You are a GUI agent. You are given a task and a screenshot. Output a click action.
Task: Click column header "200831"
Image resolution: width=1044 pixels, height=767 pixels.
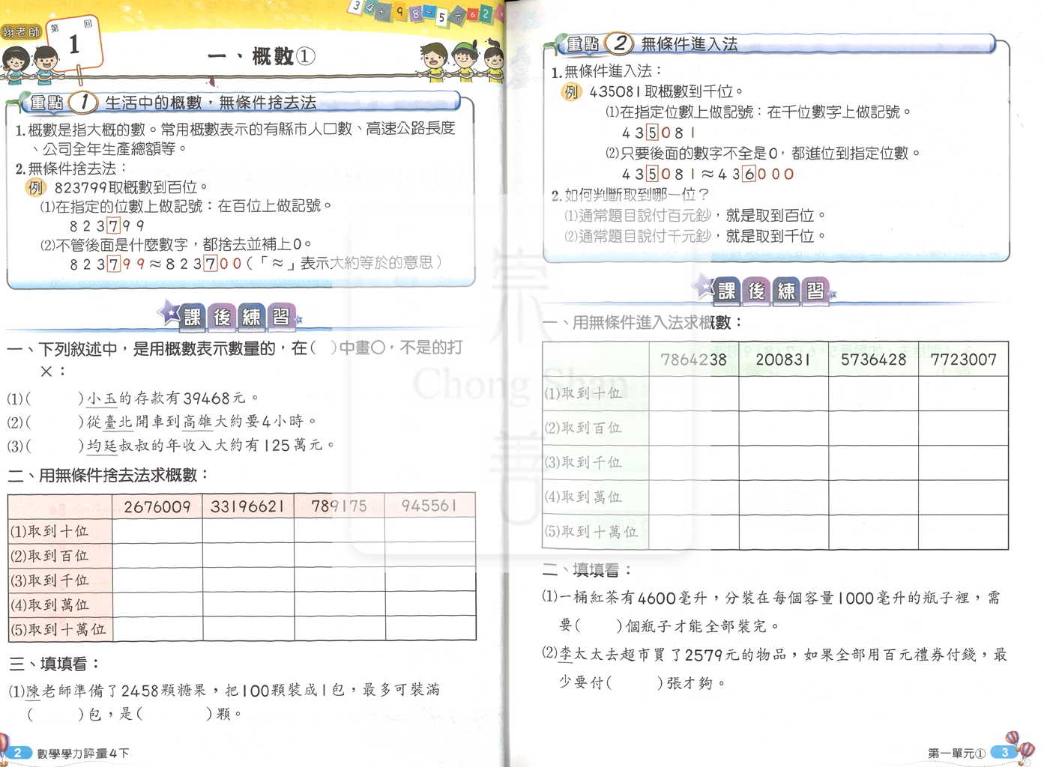(x=783, y=360)
